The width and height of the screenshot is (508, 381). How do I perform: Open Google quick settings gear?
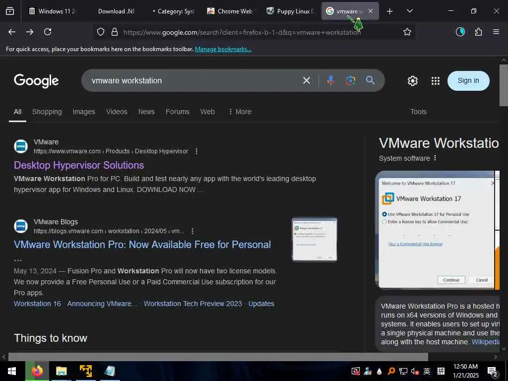[412, 81]
